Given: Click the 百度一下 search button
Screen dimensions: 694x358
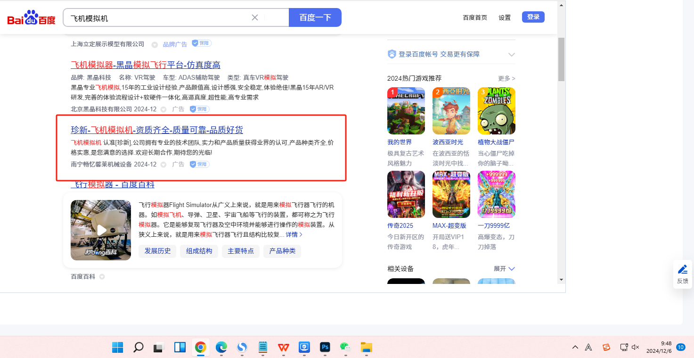Looking at the screenshot, I should pyautogui.click(x=315, y=17).
